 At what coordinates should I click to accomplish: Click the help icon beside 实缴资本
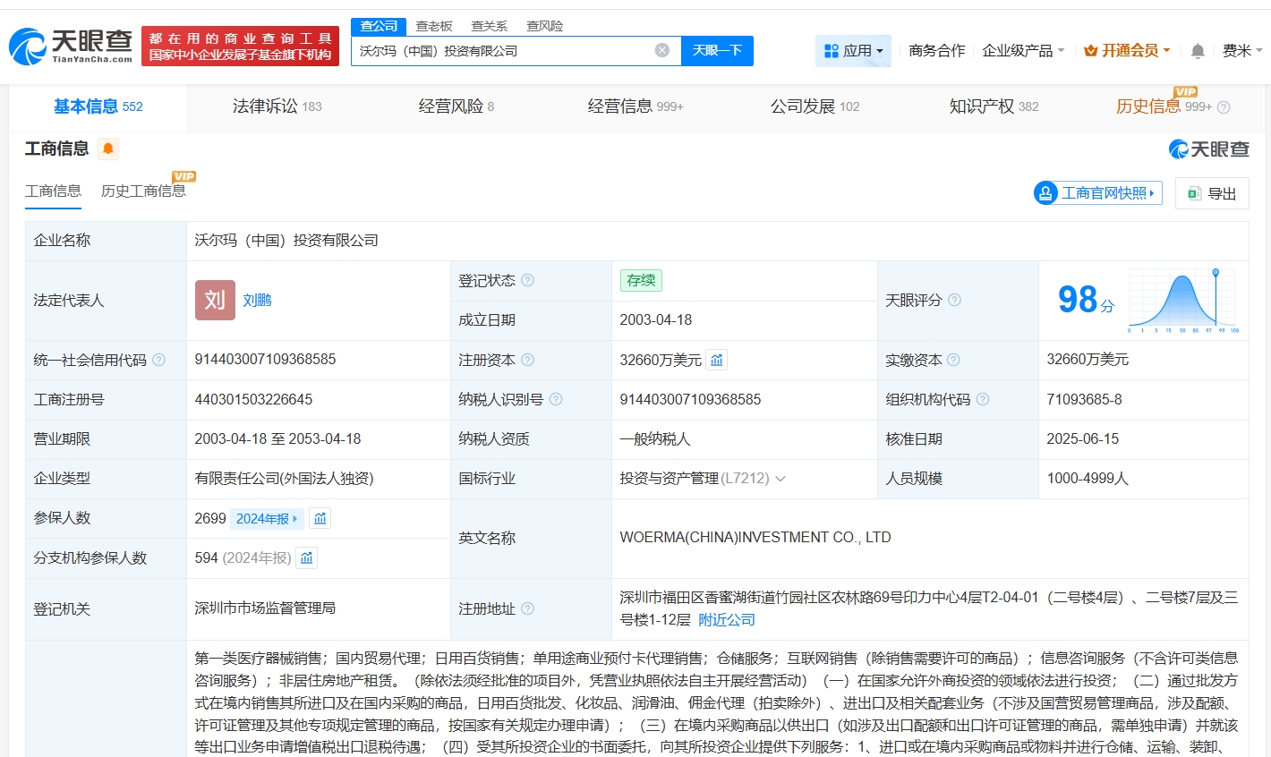(x=953, y=360)
